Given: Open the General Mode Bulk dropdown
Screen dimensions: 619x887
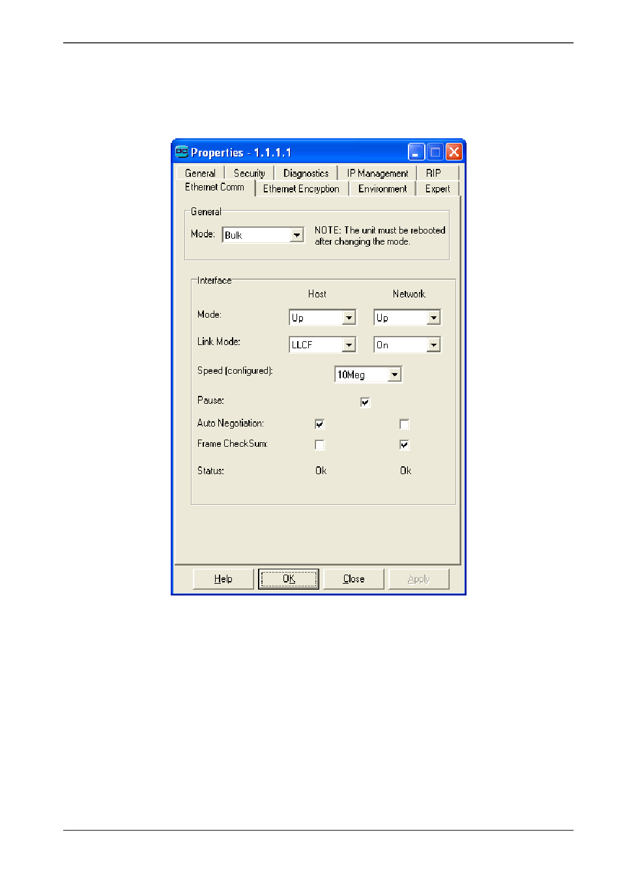Looking at the screenshot, I should coord(297,235).
